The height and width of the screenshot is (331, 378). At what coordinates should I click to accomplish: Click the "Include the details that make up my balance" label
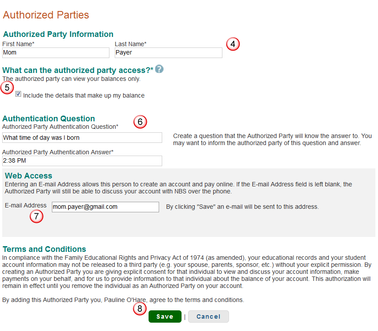tap(84, 95)
